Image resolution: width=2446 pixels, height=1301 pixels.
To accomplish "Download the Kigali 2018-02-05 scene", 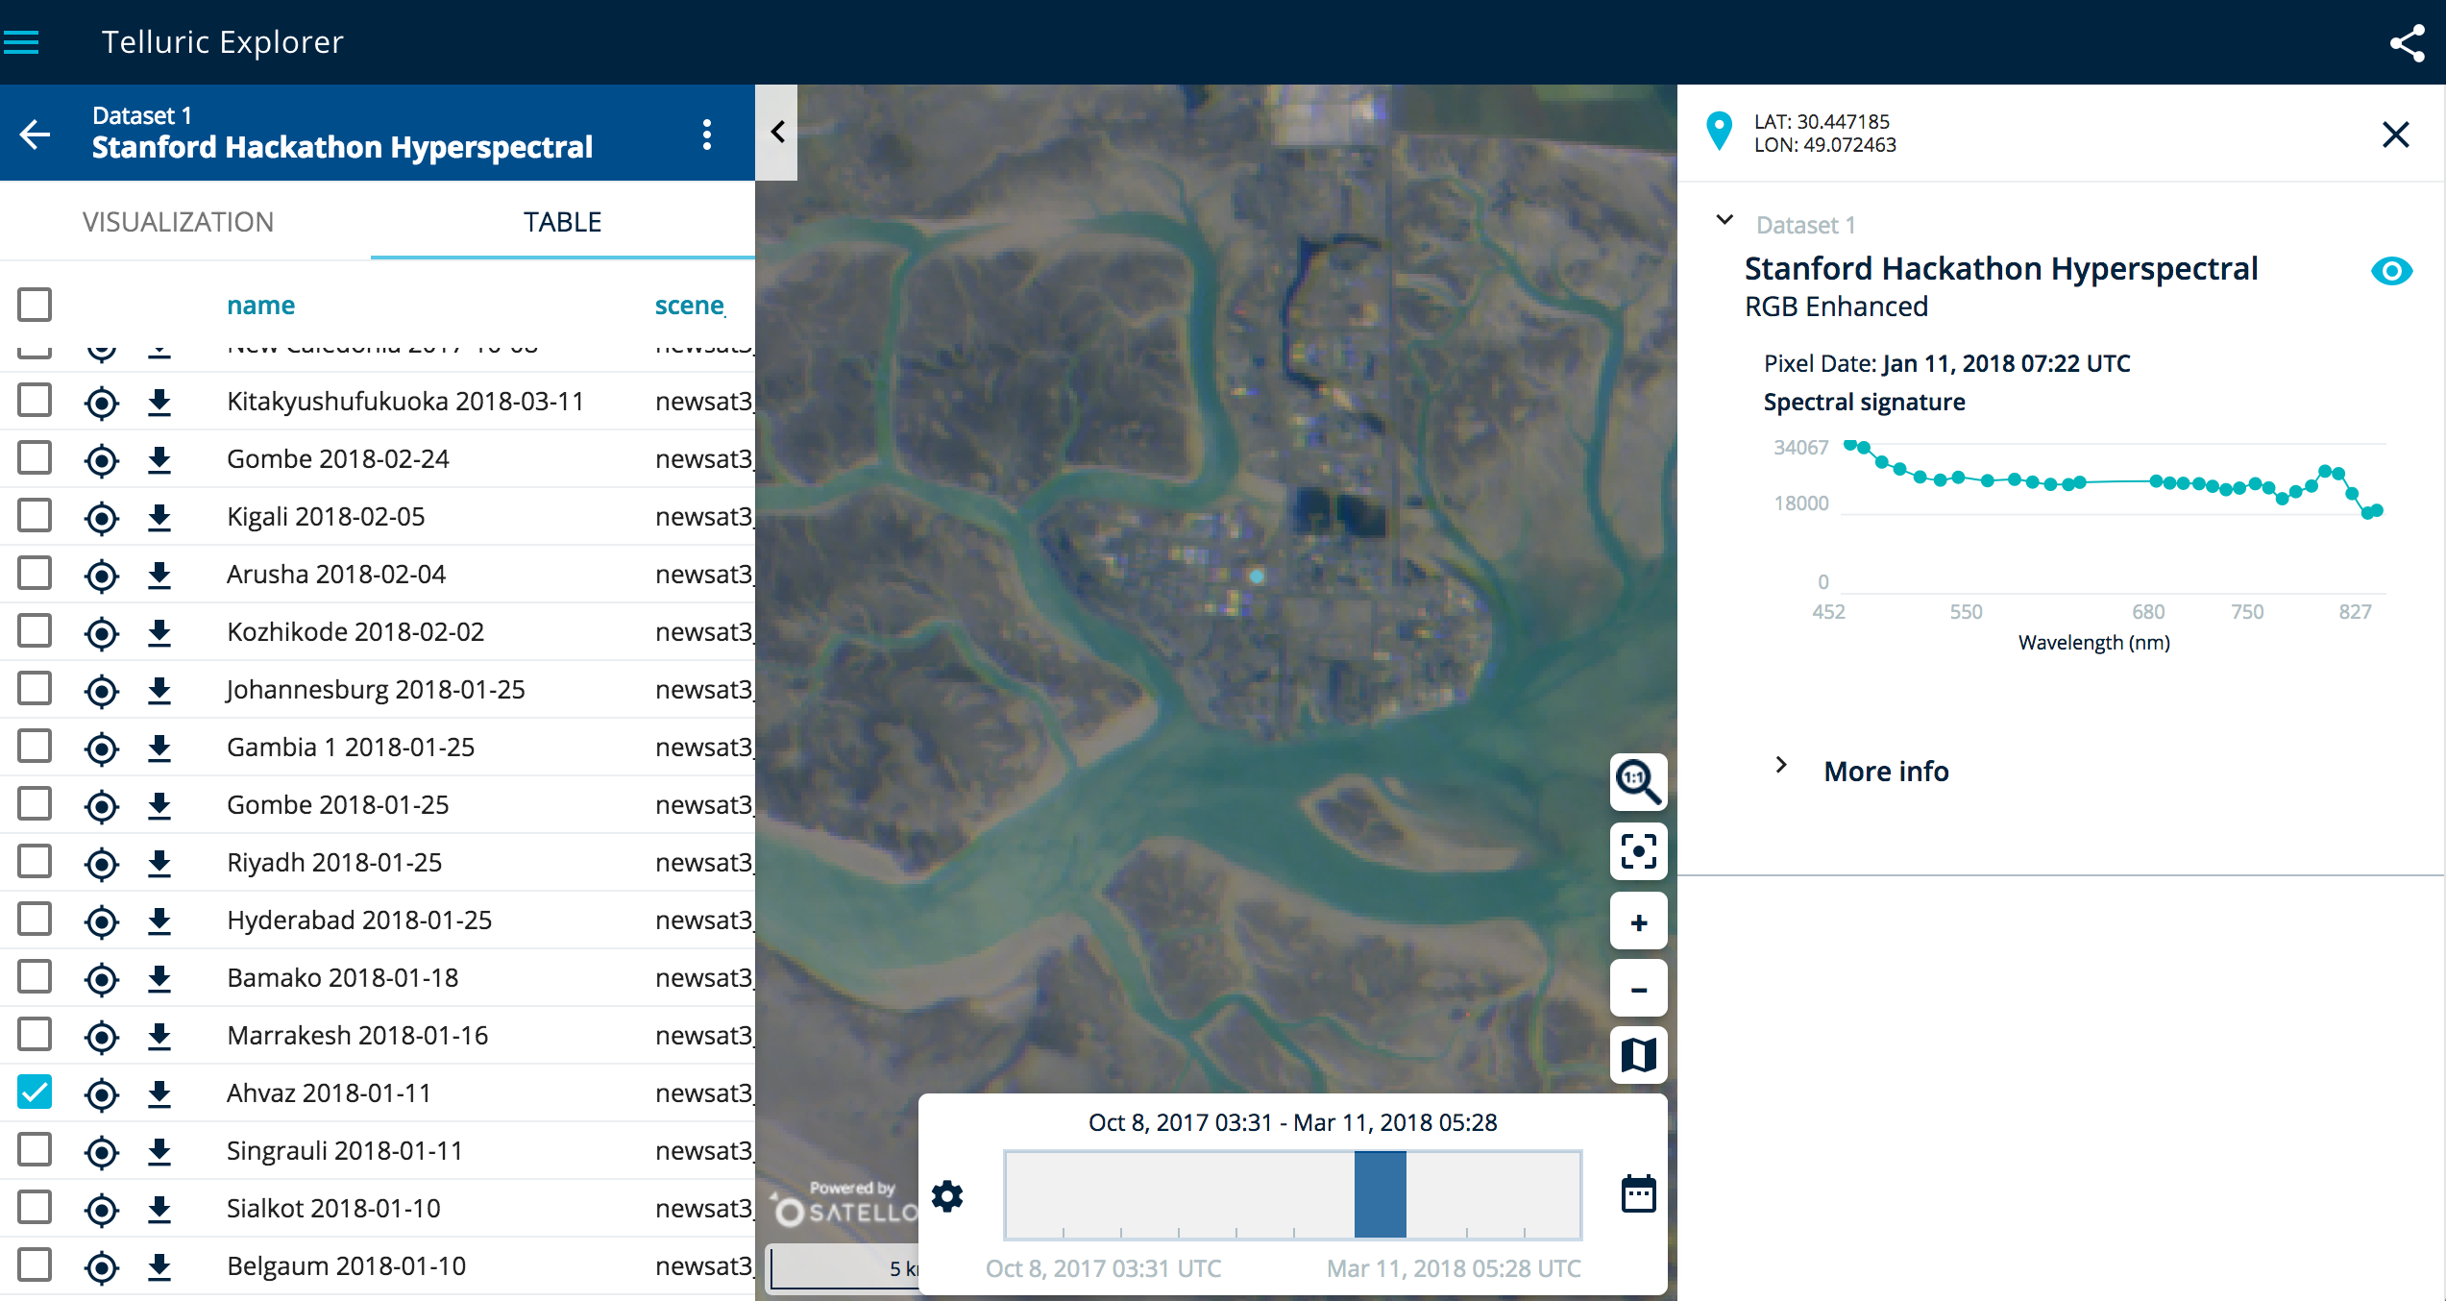I will [x=159, y=518].
